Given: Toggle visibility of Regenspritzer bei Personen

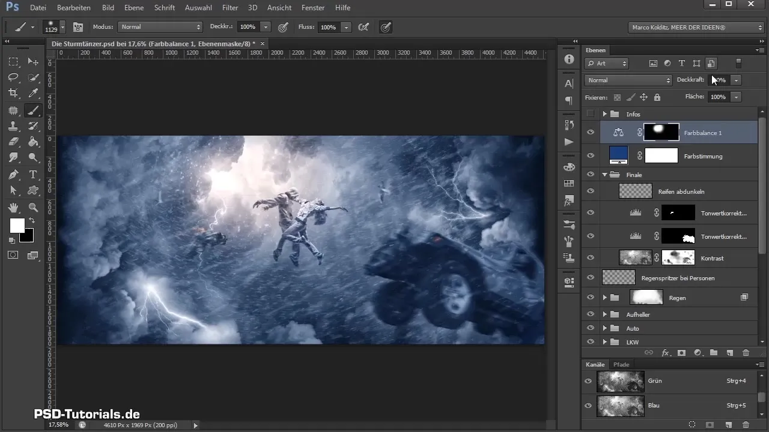Looking at the screenshot, I should pyautogui.click(x=591, y=278).
